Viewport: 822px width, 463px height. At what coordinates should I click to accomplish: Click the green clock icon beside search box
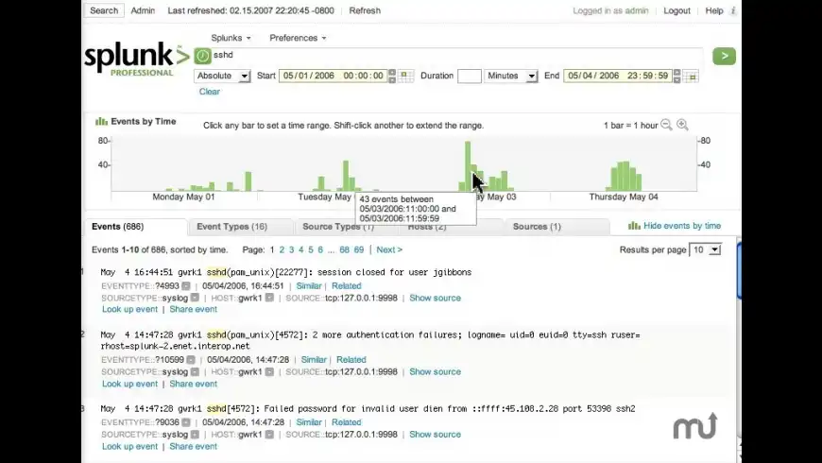pos(203,56)
